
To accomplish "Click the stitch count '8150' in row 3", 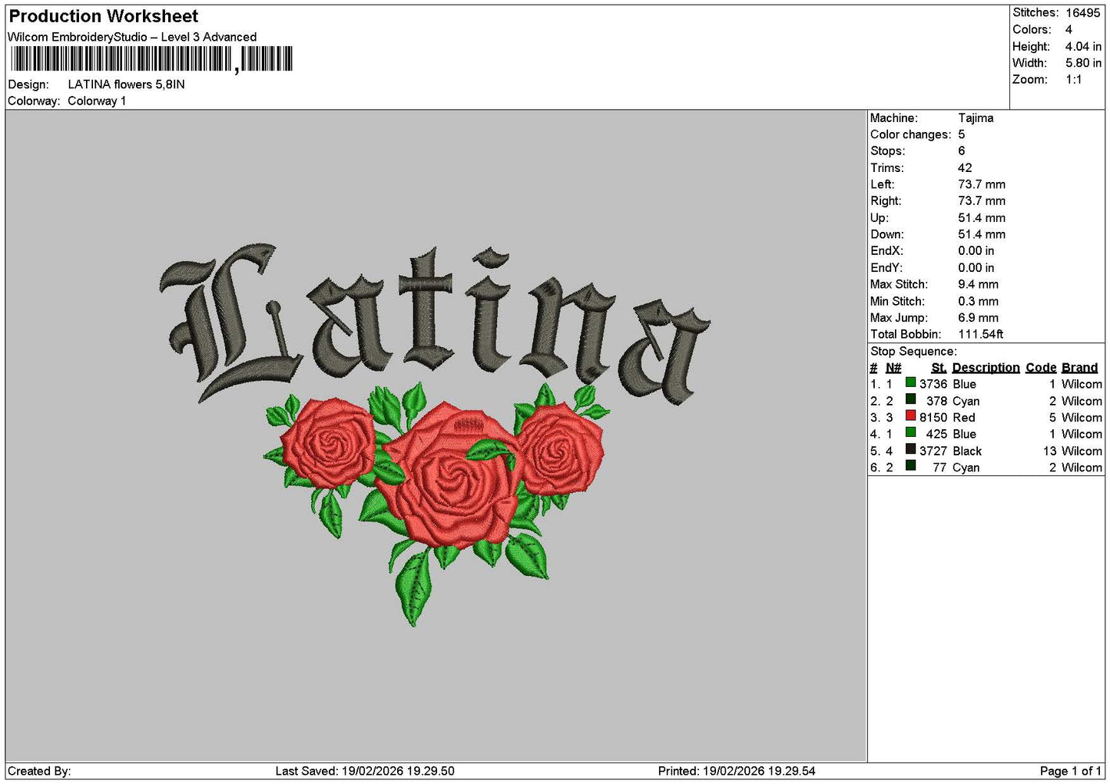I will coord(933,418).
